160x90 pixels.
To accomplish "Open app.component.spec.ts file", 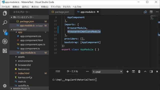I will tap(29, 44).
